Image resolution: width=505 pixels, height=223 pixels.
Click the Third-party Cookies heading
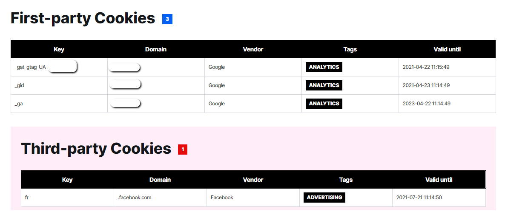[96, 149]
